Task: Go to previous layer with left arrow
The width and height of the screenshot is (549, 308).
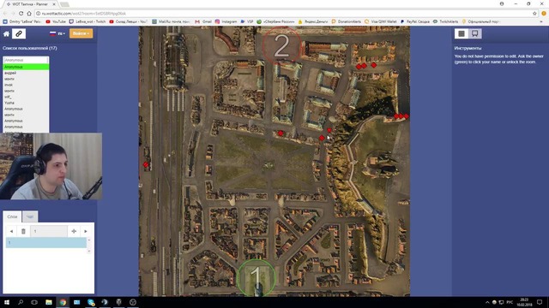Action: [x=11, y=231]
